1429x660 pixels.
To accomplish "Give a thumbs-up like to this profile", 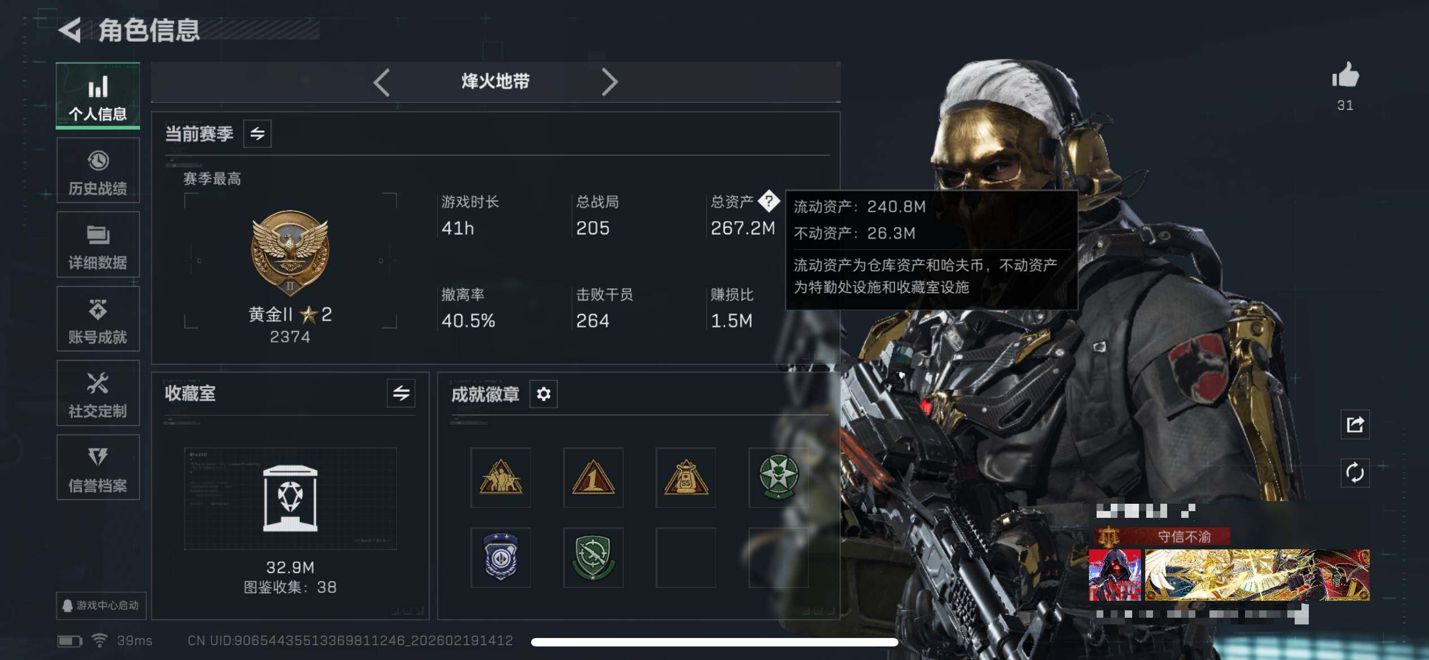I will pos(1345,76).
